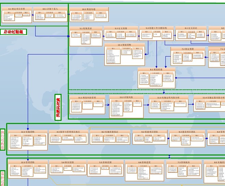
Task: Click the red vertical 规划过程组 label
Action: tap(58, 107)
